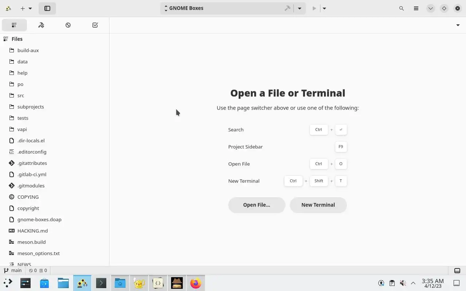466x291 pixels.
Task: Open the .gitattributes file
Action: pos(55,163)
